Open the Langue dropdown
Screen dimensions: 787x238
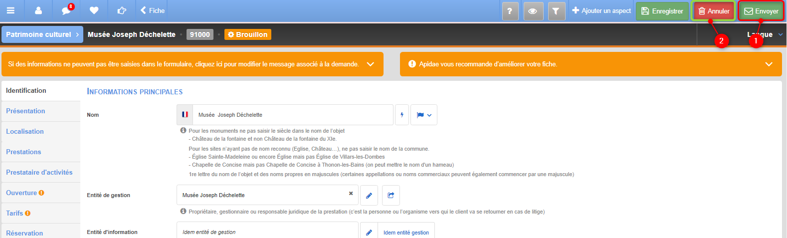[765, 34]
